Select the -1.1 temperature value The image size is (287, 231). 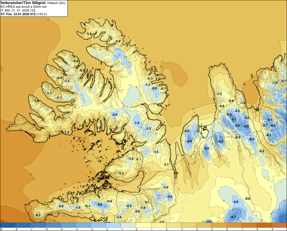tap(49, 93)
